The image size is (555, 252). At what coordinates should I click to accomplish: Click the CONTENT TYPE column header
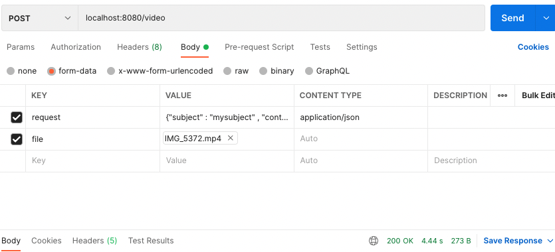point(330,95)
